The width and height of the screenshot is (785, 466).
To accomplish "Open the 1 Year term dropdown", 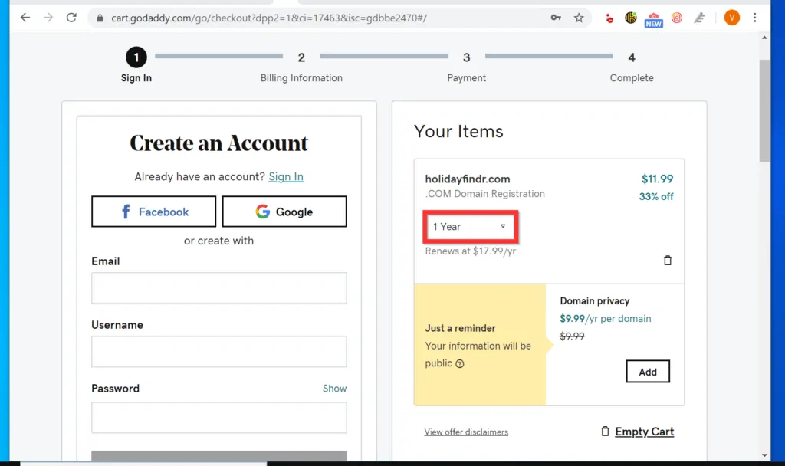I will tap(470, 227).
